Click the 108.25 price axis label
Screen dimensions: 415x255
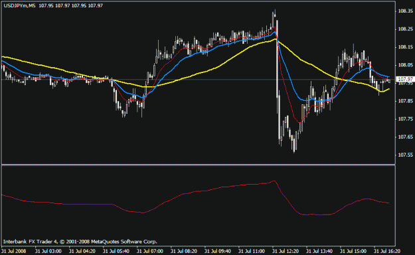pyautogui.click(x=405, y=29)
